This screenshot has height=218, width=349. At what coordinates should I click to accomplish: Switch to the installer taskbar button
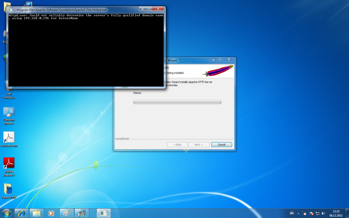click(81, 213)
